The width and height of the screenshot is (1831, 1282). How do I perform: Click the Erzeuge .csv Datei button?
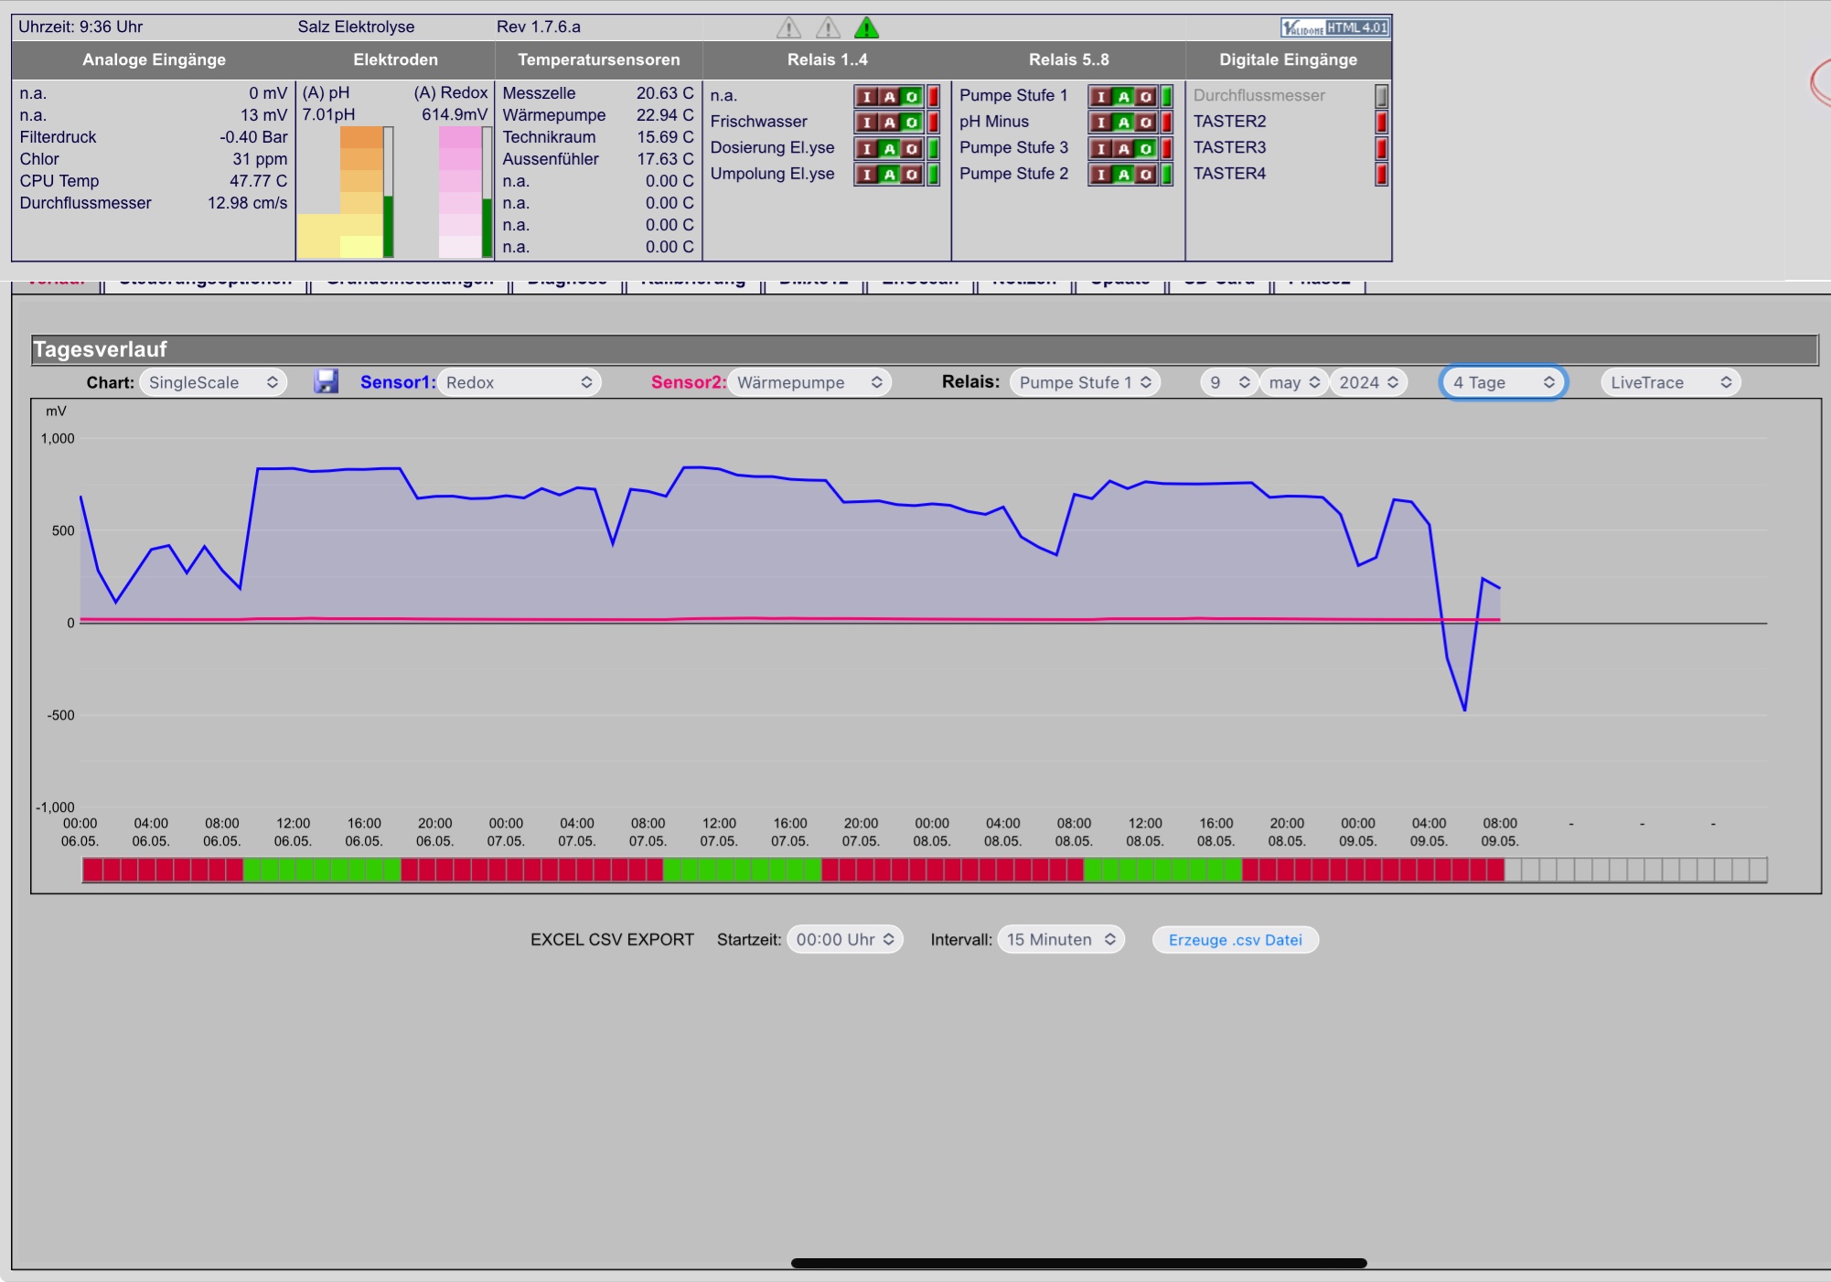tap(1235, 940)
